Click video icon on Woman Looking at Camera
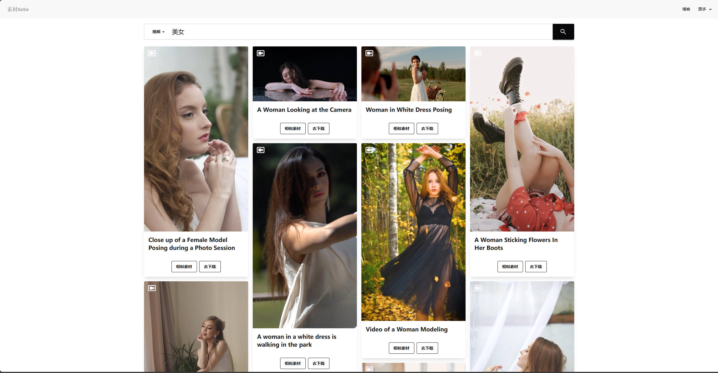The image size is (718, 373). (260, 53)
